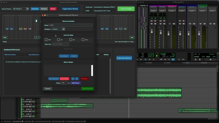Screen dimensions: 219x123
Task: Open no group dropdown on second mixer strip
Action: click(x=162, y=11)
